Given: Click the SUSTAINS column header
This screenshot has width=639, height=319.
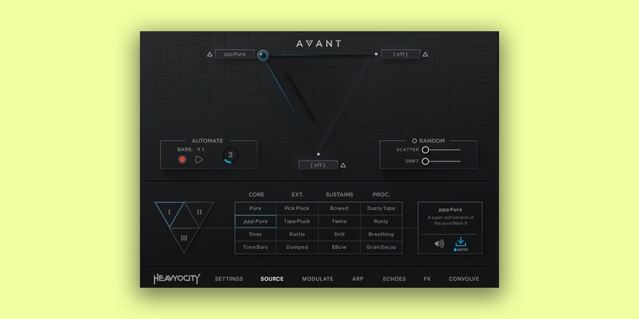Looking at the screenshot, I should point(339,195).
